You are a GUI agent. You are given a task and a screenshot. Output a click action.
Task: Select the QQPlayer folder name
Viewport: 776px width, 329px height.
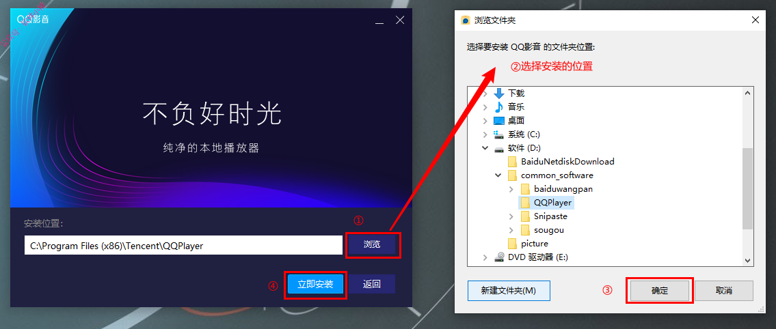(x=553, y=203)
